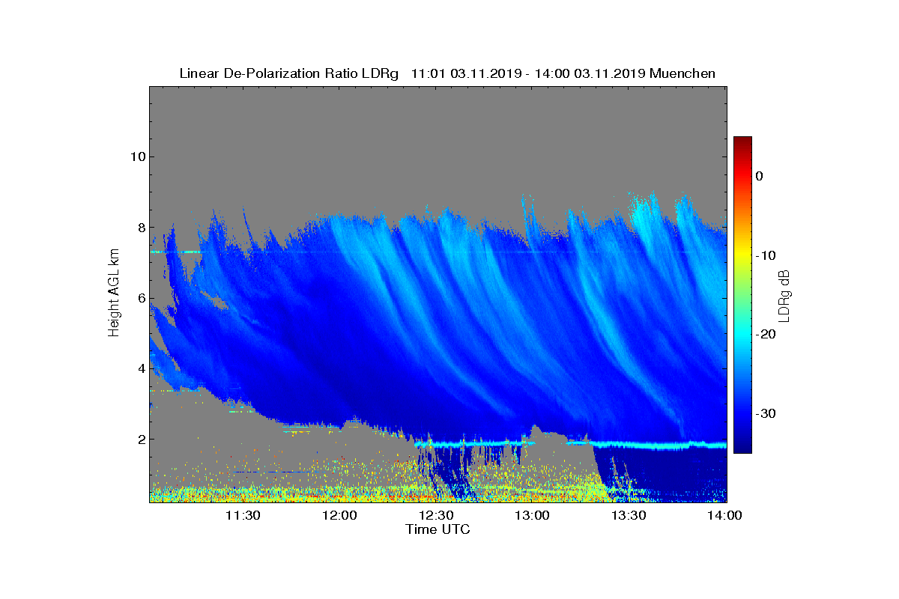Click the height tick label 8
Screen dimensions: 899x599
coord(141,228)
